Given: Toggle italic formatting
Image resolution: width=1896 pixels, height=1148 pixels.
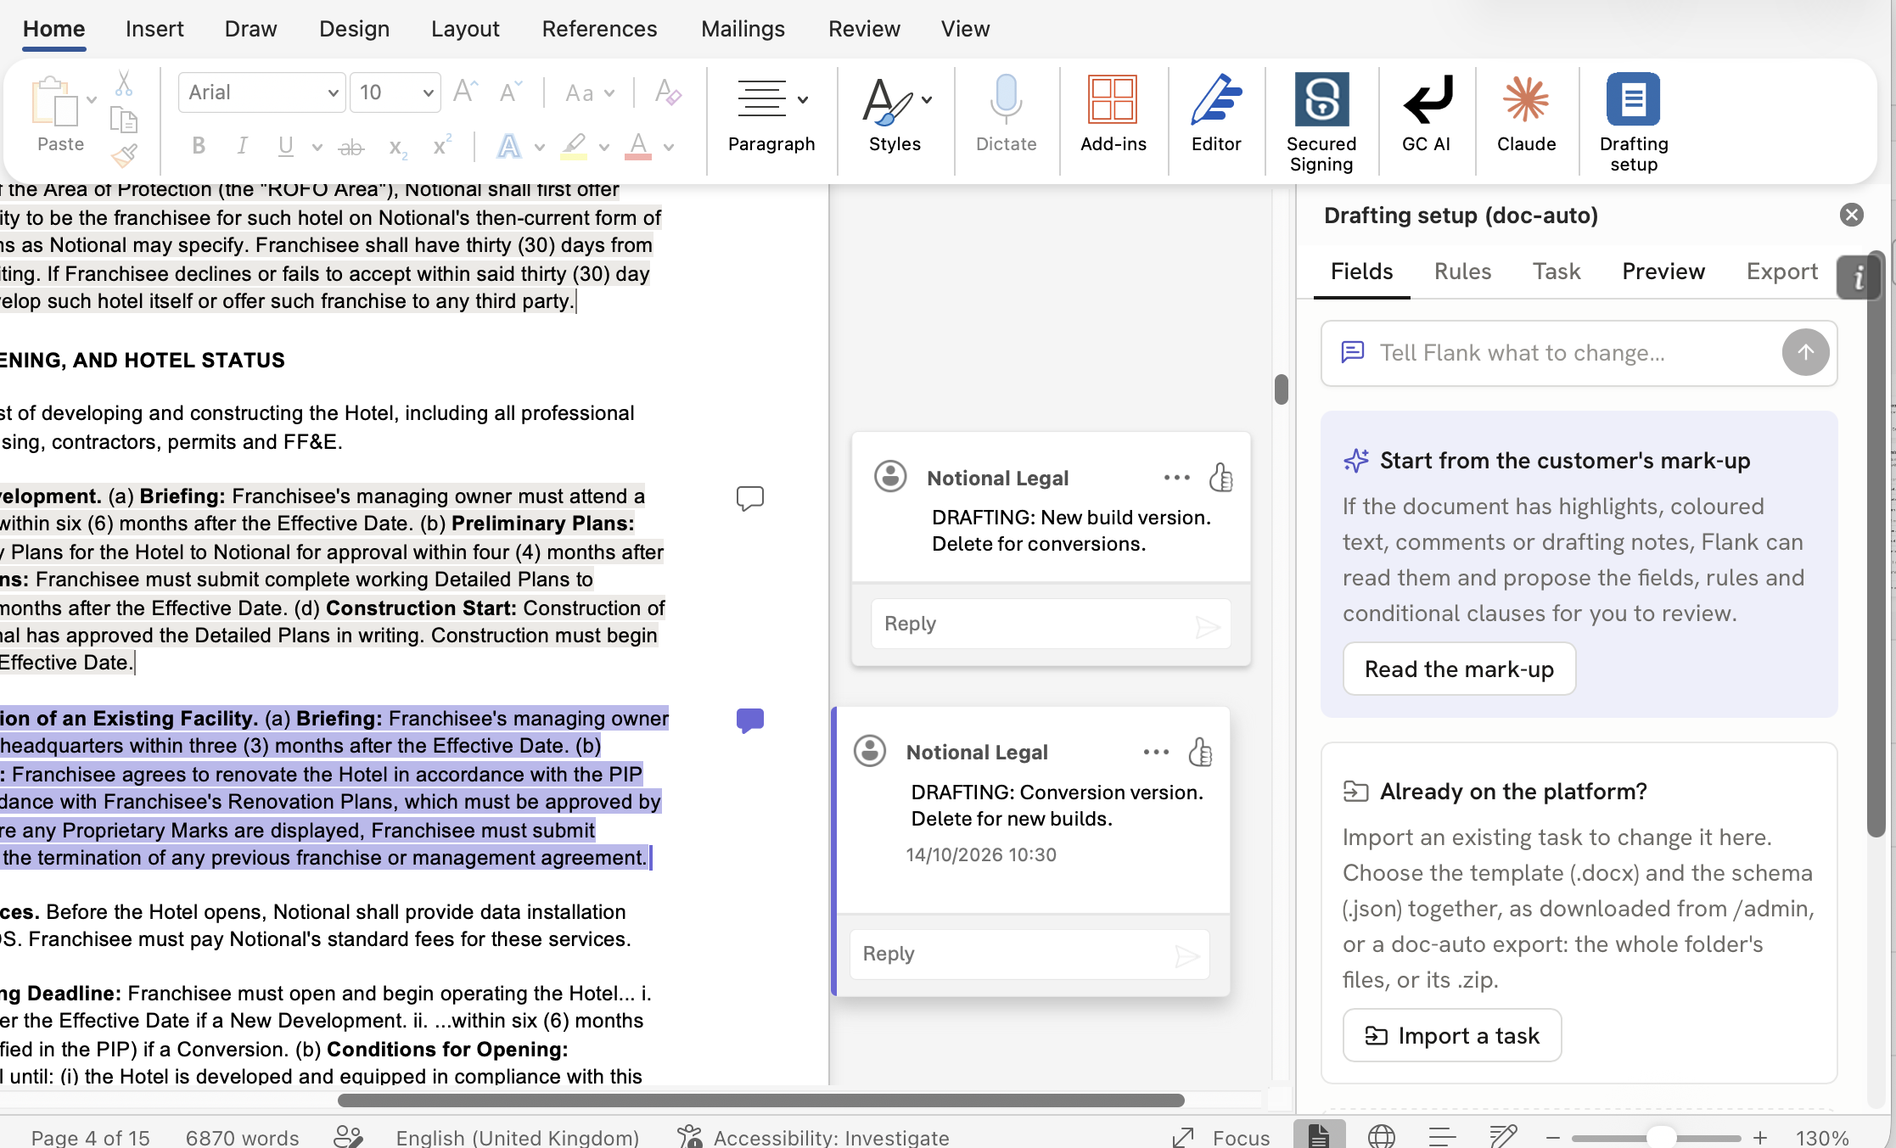Looking at the screenshot, I should [x=242, y=146].
